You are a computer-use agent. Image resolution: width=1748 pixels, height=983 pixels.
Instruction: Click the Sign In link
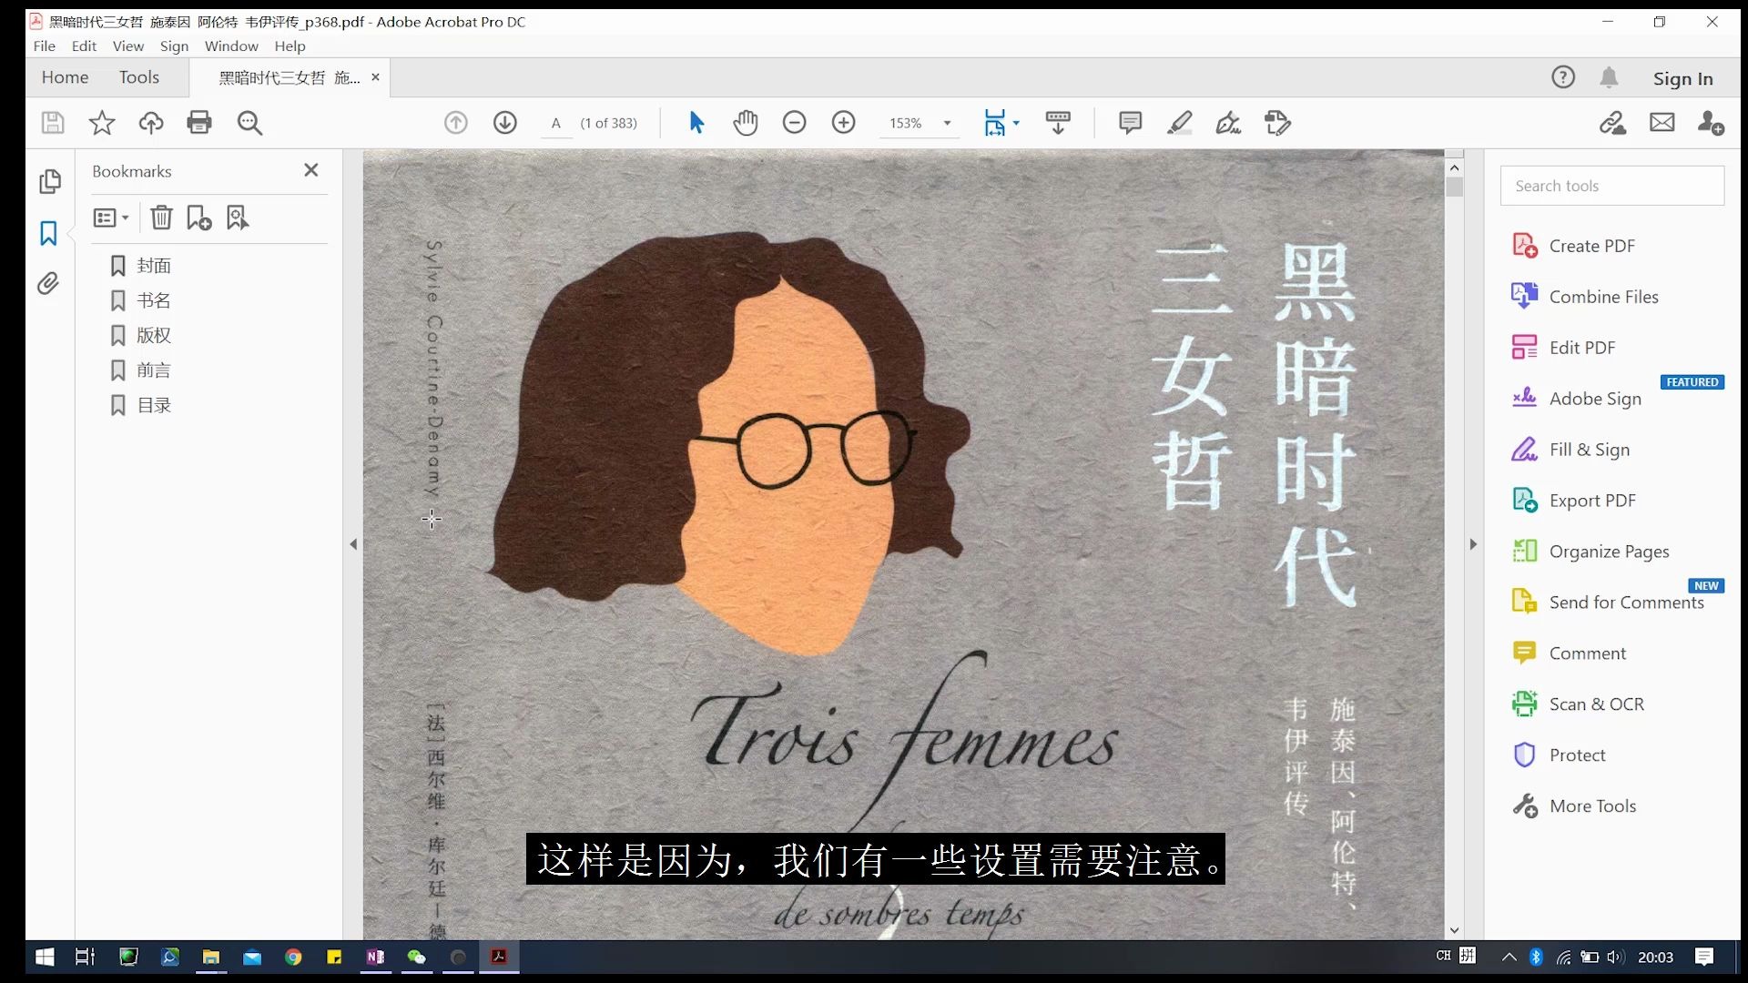(1683, 78)
